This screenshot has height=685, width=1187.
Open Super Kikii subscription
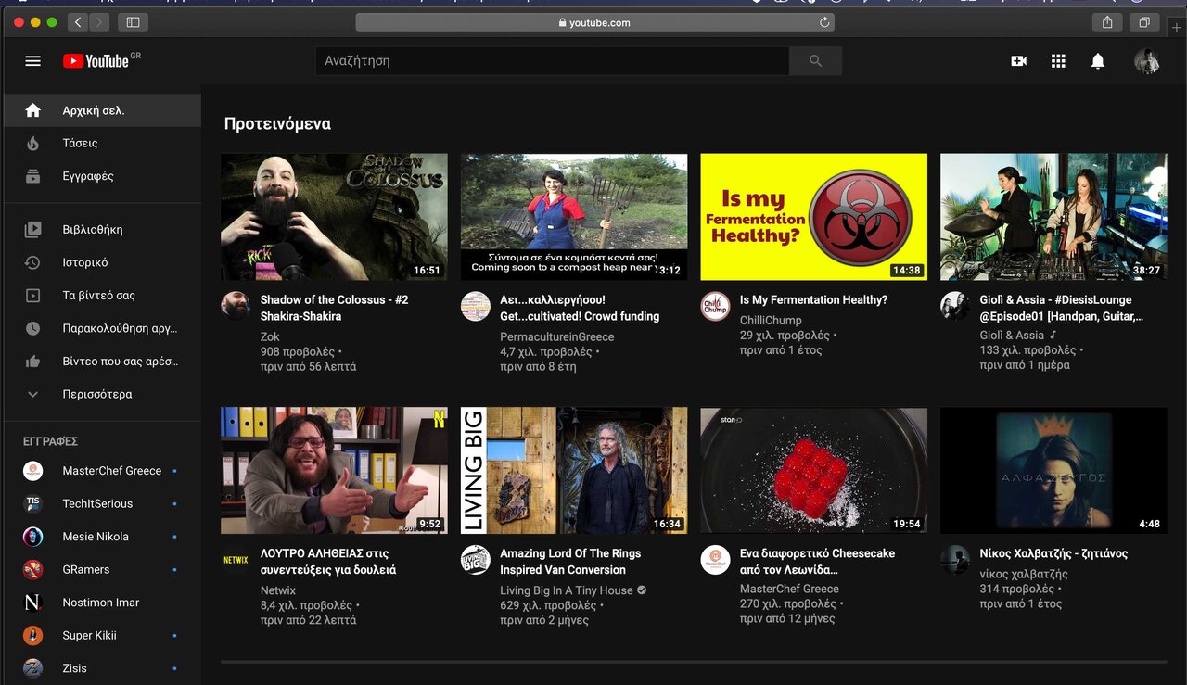point(102,635)
